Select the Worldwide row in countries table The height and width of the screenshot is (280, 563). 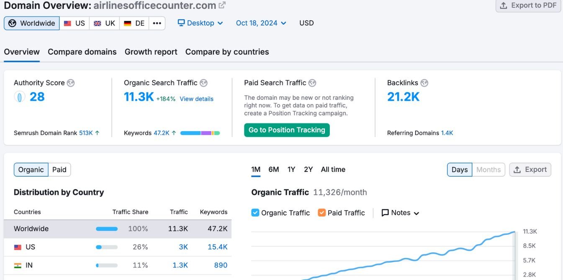click(x=118, y=229)
